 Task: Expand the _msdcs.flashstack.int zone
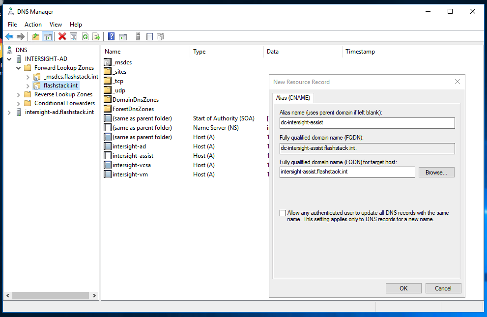point(28,77)
